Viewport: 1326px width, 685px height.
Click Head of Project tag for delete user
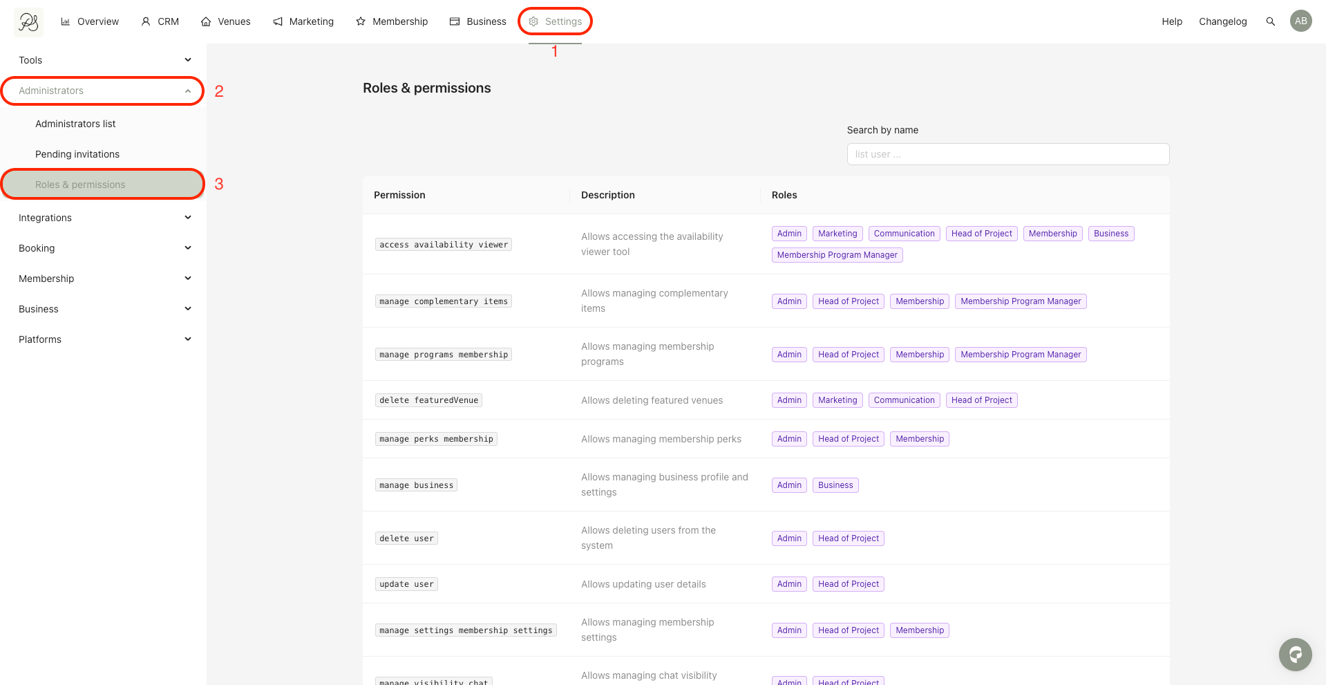[849, 538]
